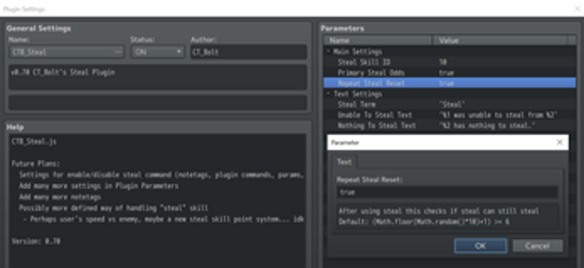Select the Nothing To Steal Text row
This screenshot has width=584, height=268.
pos(450,126)
